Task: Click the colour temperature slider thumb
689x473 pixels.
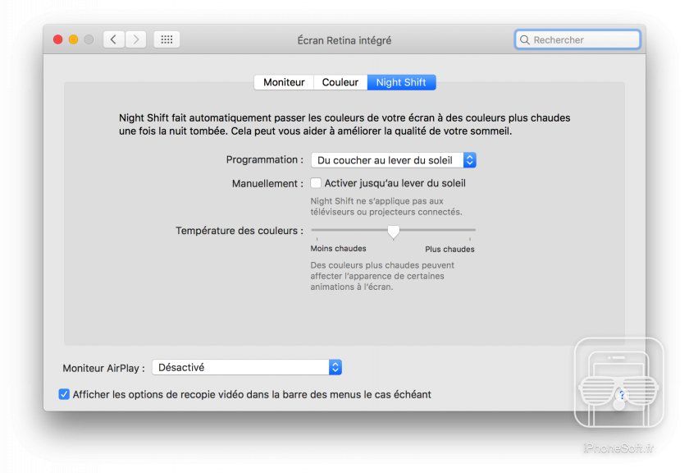Action: [x=393, y=232]
